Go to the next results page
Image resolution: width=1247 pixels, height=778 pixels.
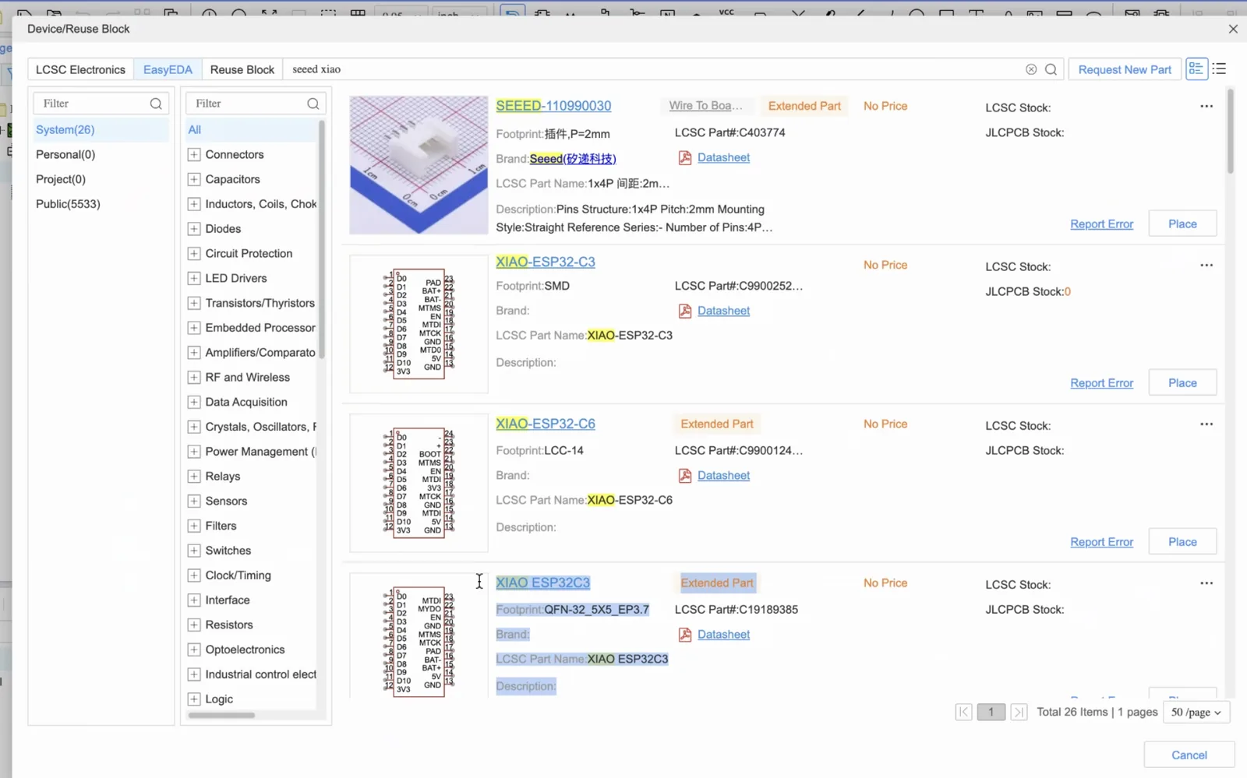tap(1018, 712)
